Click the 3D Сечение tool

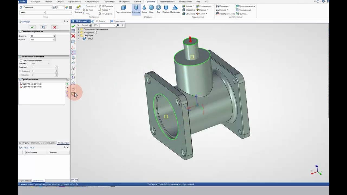(x=105, y=14)
